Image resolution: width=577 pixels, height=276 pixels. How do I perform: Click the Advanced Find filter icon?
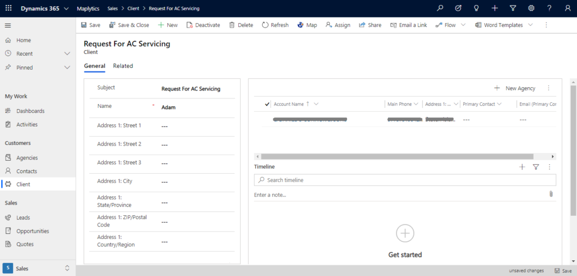point(512,8)
